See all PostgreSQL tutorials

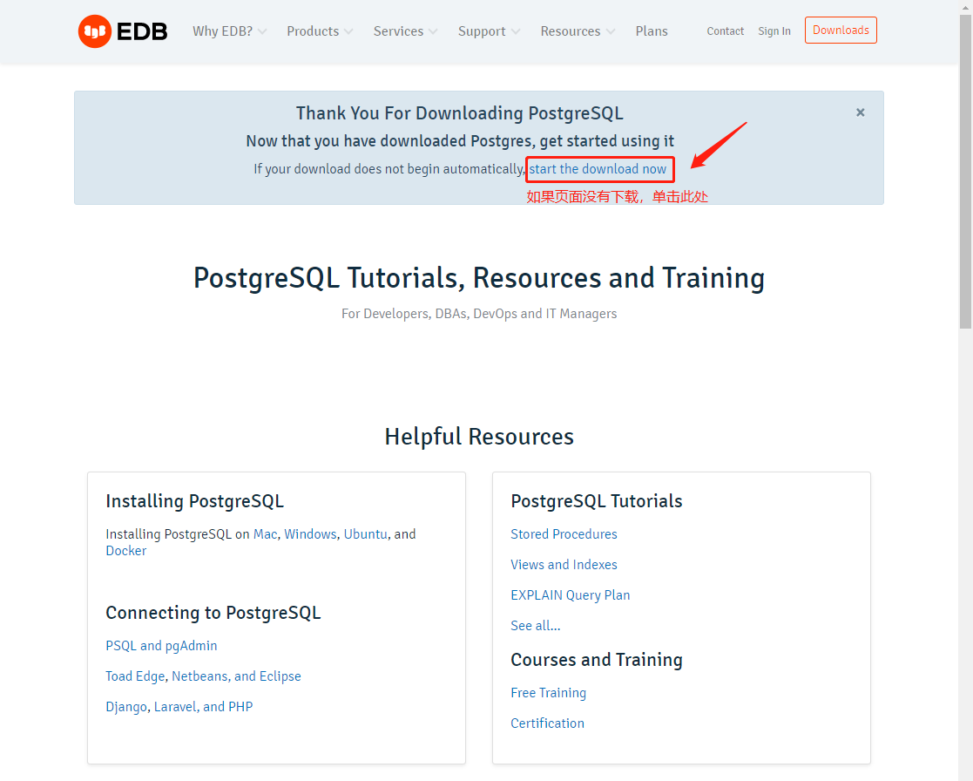535,625
